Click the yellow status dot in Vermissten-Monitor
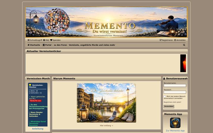This screenshot has width=213, height=133. coord(30,85)
